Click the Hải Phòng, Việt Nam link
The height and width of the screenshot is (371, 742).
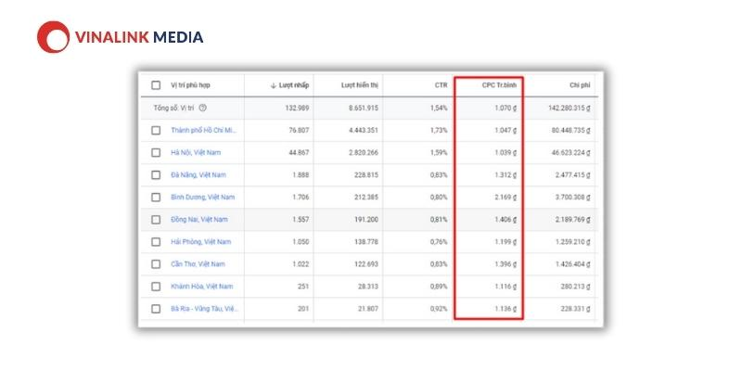click(201, 241)
